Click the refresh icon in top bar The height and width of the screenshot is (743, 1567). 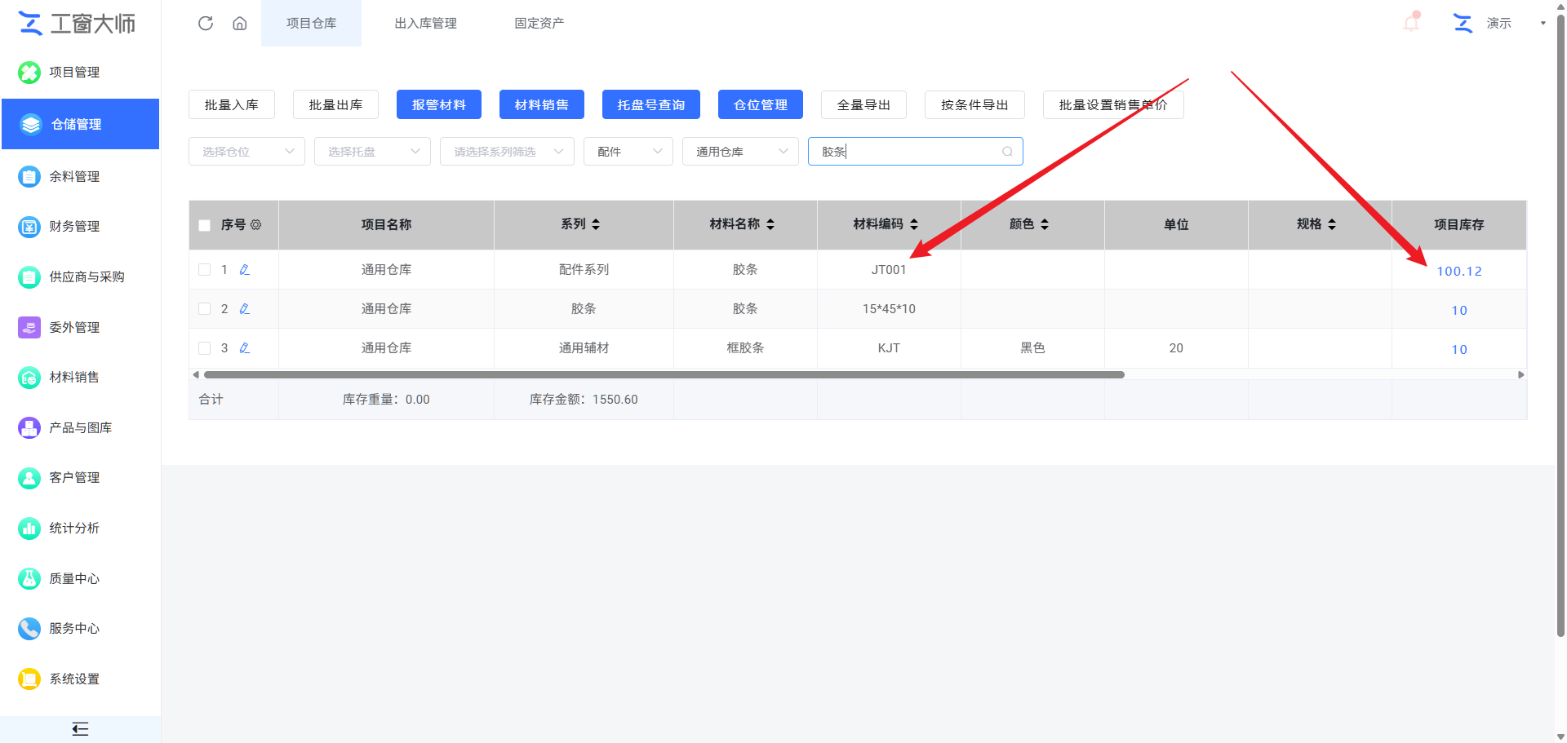point(206,23)
